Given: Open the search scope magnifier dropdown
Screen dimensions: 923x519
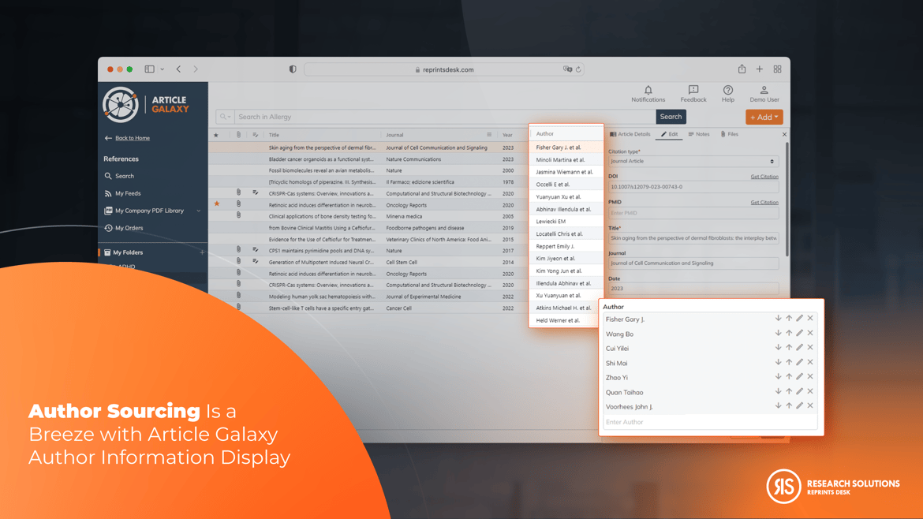Looking at the screenshot, I should [x=225, y=117].
